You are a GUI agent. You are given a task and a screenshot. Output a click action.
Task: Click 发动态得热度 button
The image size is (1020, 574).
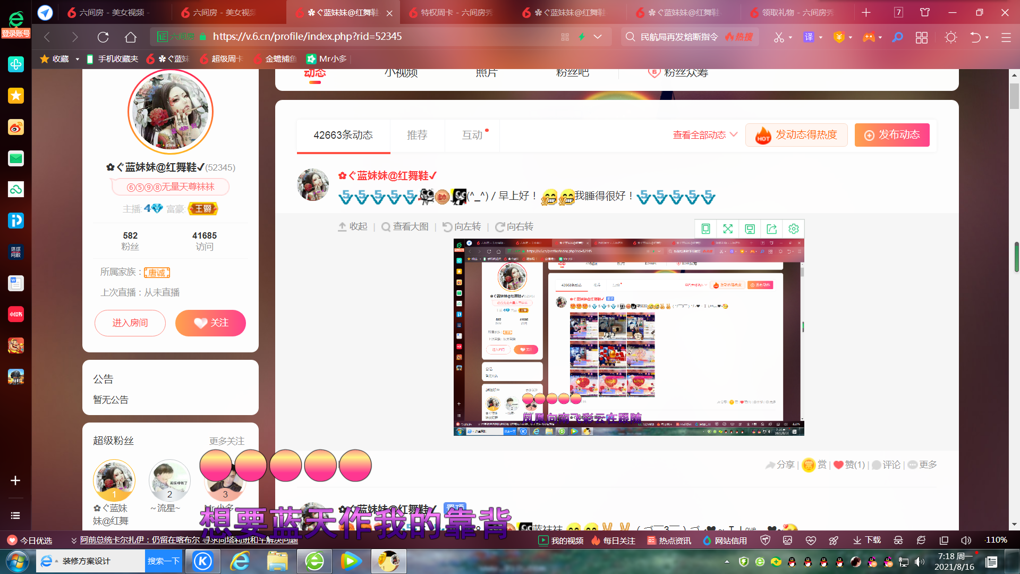tap(796, 135)
